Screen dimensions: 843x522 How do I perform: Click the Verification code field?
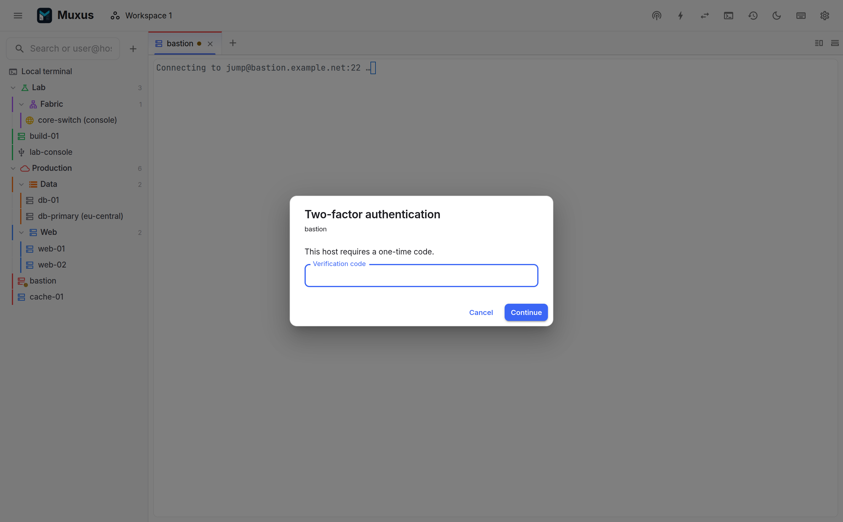tap(421, 276)
